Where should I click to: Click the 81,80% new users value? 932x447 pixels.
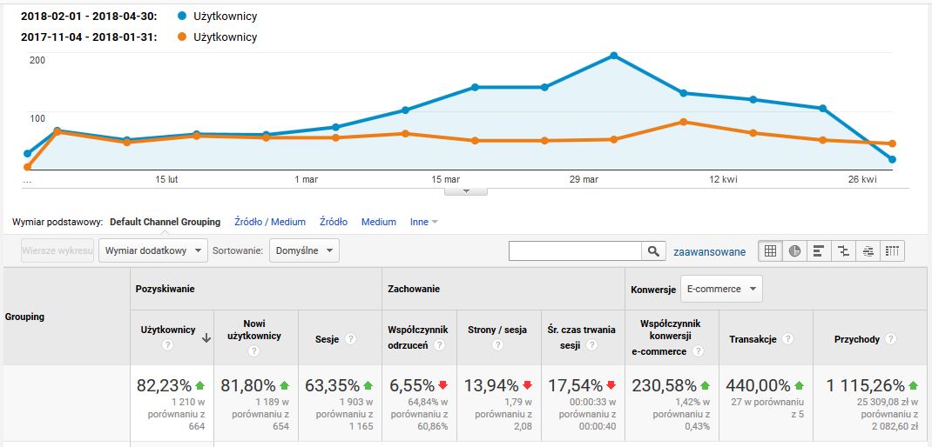[248, 386]
